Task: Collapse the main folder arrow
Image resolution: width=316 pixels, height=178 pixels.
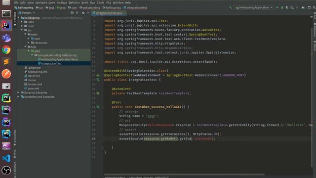Action: (x=25, y=34)
